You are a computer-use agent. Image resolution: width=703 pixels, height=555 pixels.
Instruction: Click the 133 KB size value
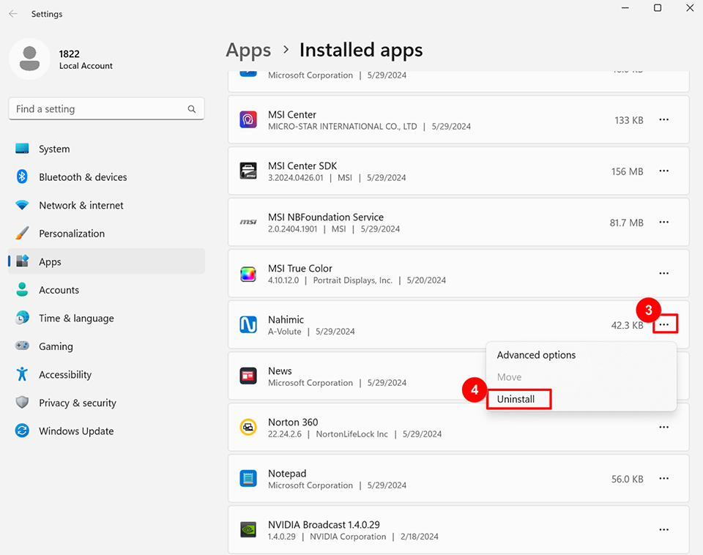628,120
